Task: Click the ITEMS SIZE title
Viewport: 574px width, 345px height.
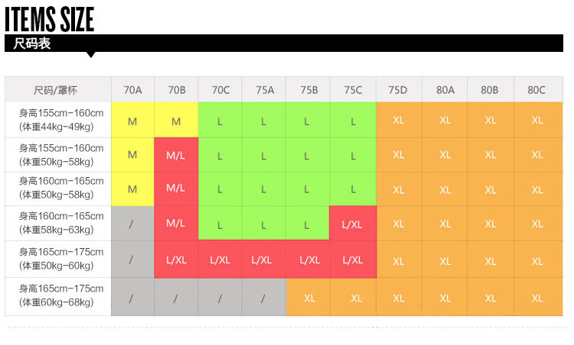Action: pos(50,19)
